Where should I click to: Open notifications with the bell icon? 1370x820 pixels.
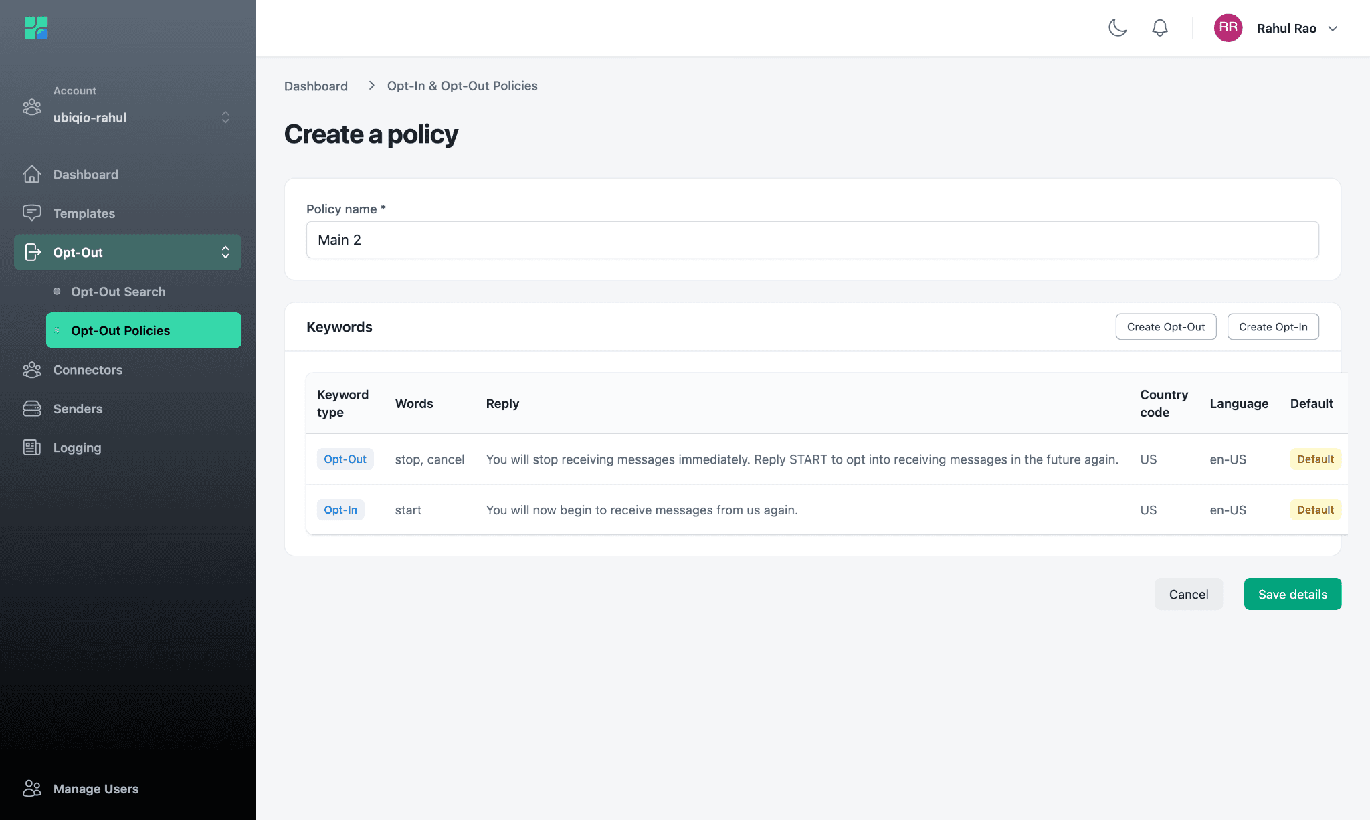pos(1160,28)
